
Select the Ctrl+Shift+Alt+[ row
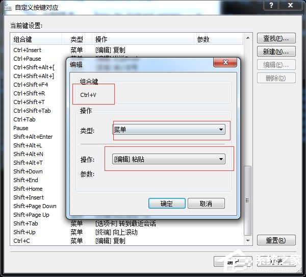tap(34, 67)
